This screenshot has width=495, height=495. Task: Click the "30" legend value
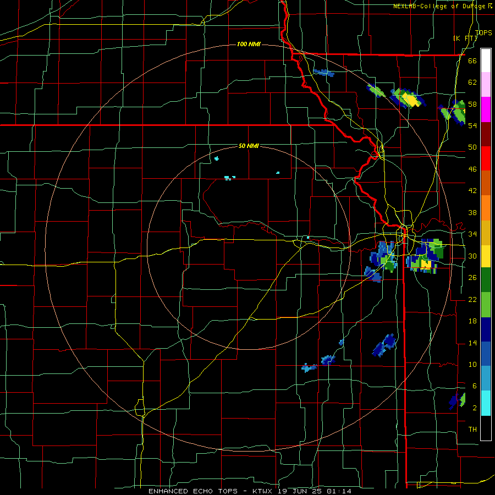point(472,256)
